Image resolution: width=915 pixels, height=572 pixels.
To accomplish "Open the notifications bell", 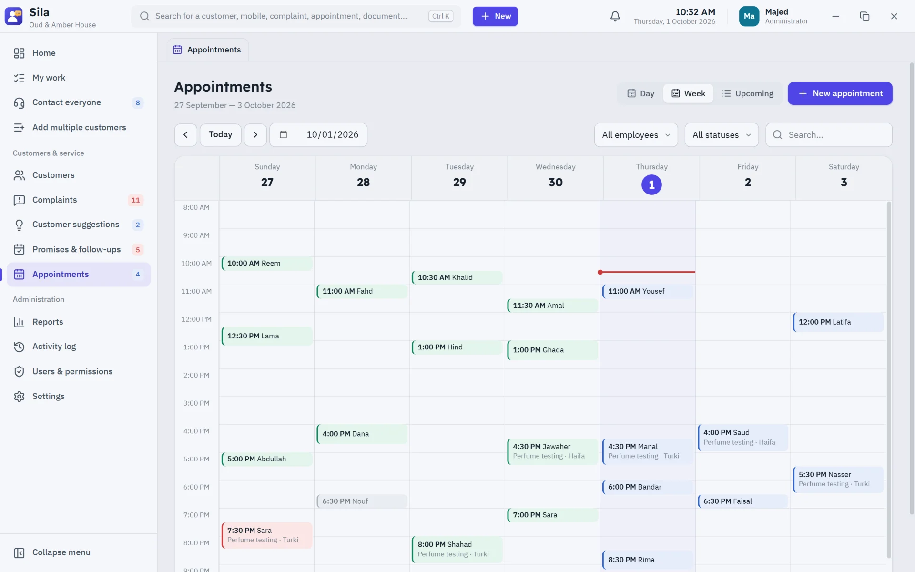I will 615,16.
